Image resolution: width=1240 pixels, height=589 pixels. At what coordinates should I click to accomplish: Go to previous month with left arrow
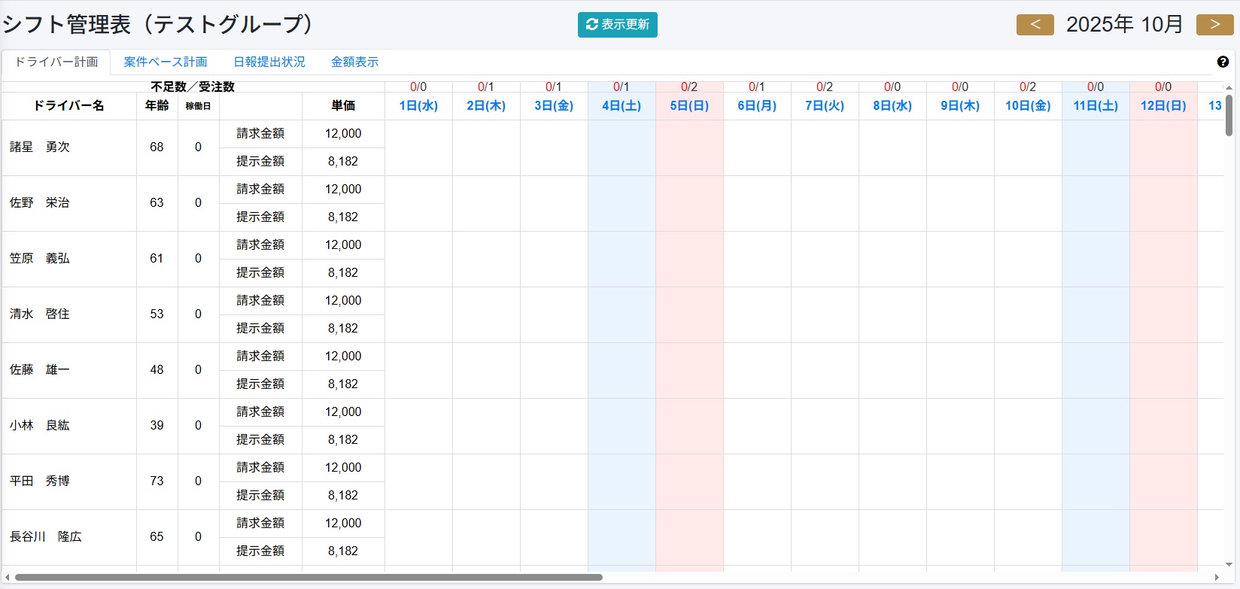coord(1035,25)
